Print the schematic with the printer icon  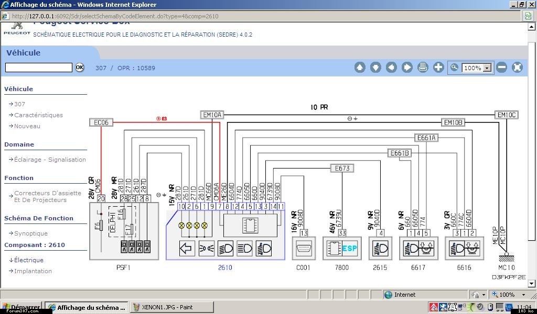point(423,68)
